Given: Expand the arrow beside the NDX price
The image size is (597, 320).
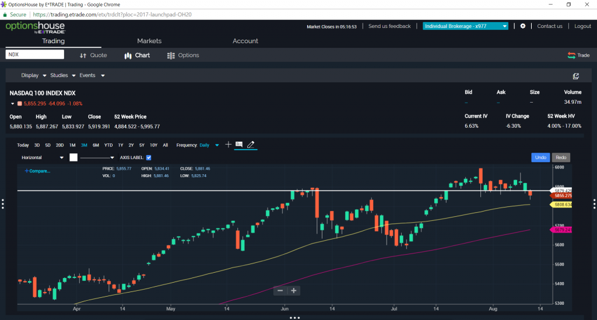Looking at the screenshot, I should pos(13,104).
